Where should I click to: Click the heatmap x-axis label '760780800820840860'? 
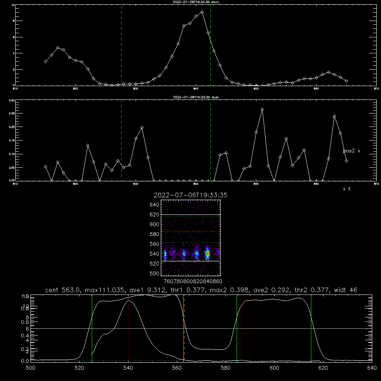(193, 281)
